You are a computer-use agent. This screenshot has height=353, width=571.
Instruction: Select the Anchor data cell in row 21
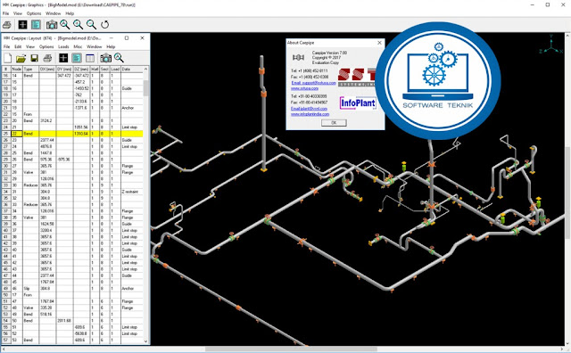[x=132, y=108]
